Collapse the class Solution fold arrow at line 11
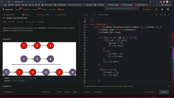 point(87,24)
